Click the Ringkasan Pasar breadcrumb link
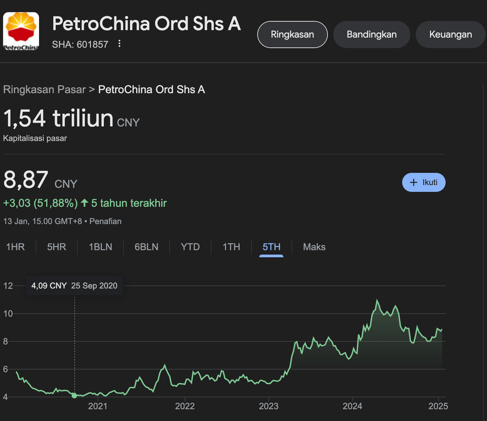The image size is (487, 421). coord(44,89)
